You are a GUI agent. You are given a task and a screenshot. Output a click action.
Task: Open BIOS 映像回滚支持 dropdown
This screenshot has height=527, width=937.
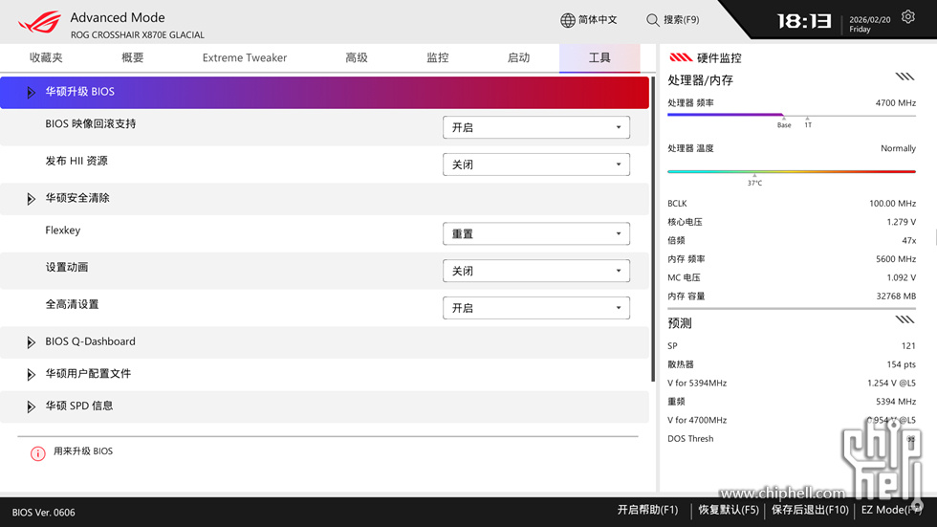(535, 127)
